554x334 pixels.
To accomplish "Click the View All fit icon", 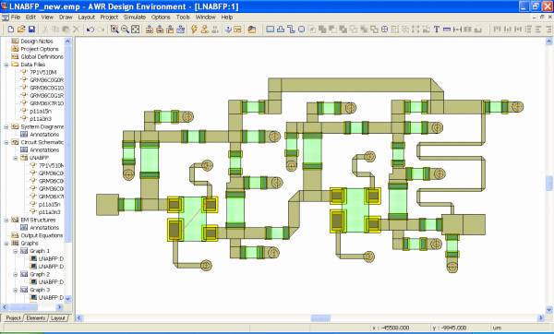I will (136, 30).
